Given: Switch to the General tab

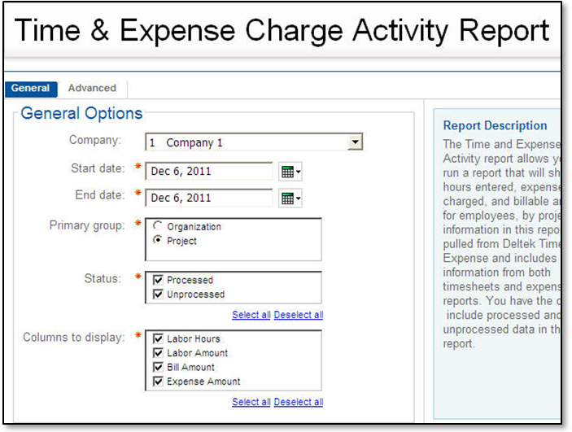Looking at the screenshot, I should click(x=31, y=88).
